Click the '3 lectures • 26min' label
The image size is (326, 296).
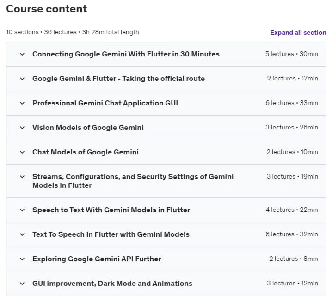(292, 128)
